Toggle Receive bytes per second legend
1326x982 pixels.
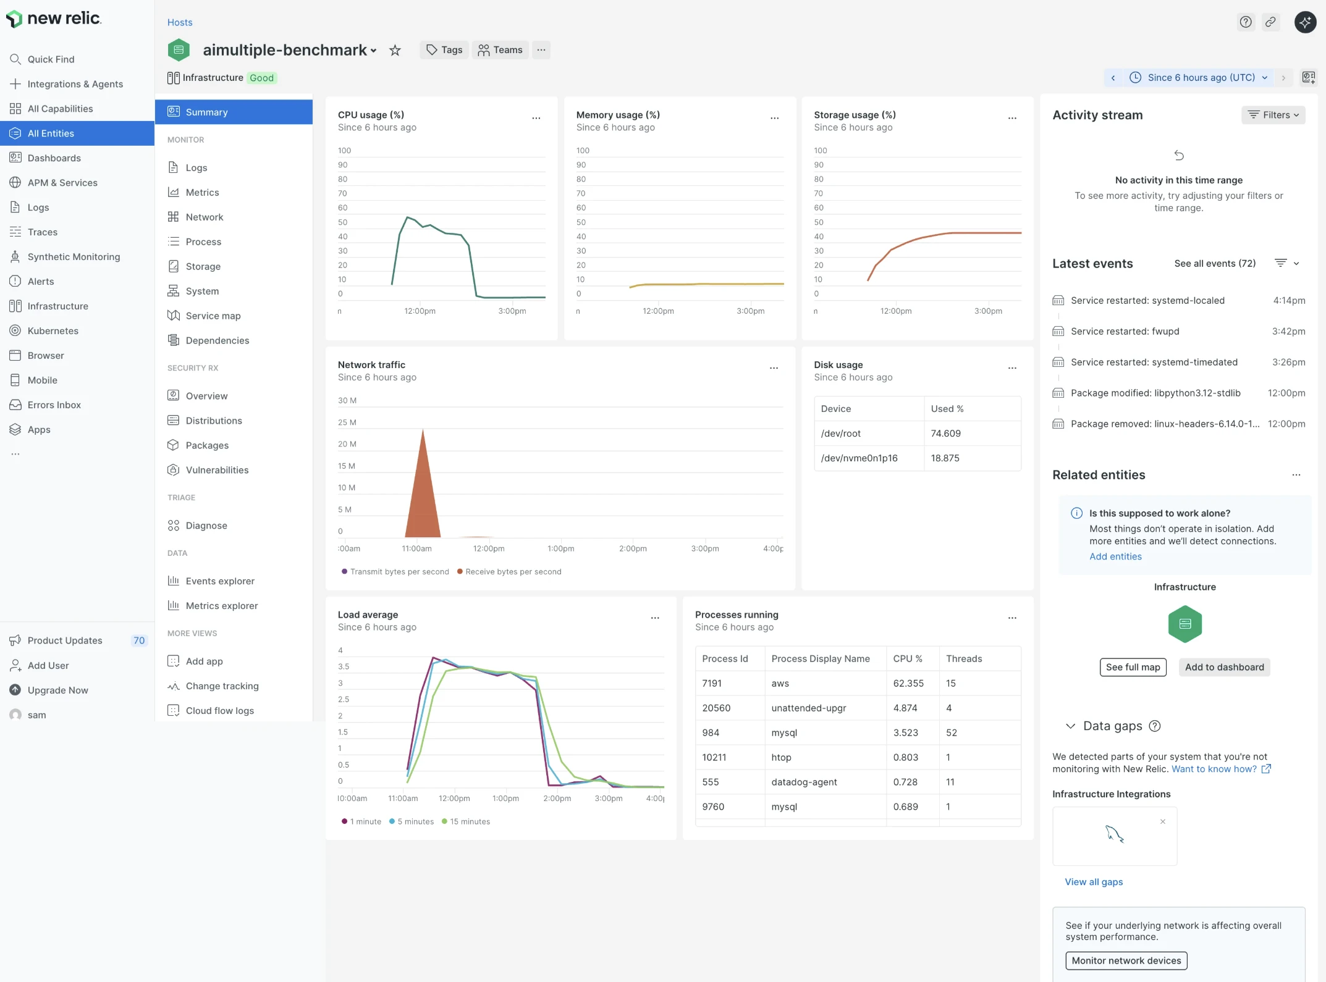point(509,572)
